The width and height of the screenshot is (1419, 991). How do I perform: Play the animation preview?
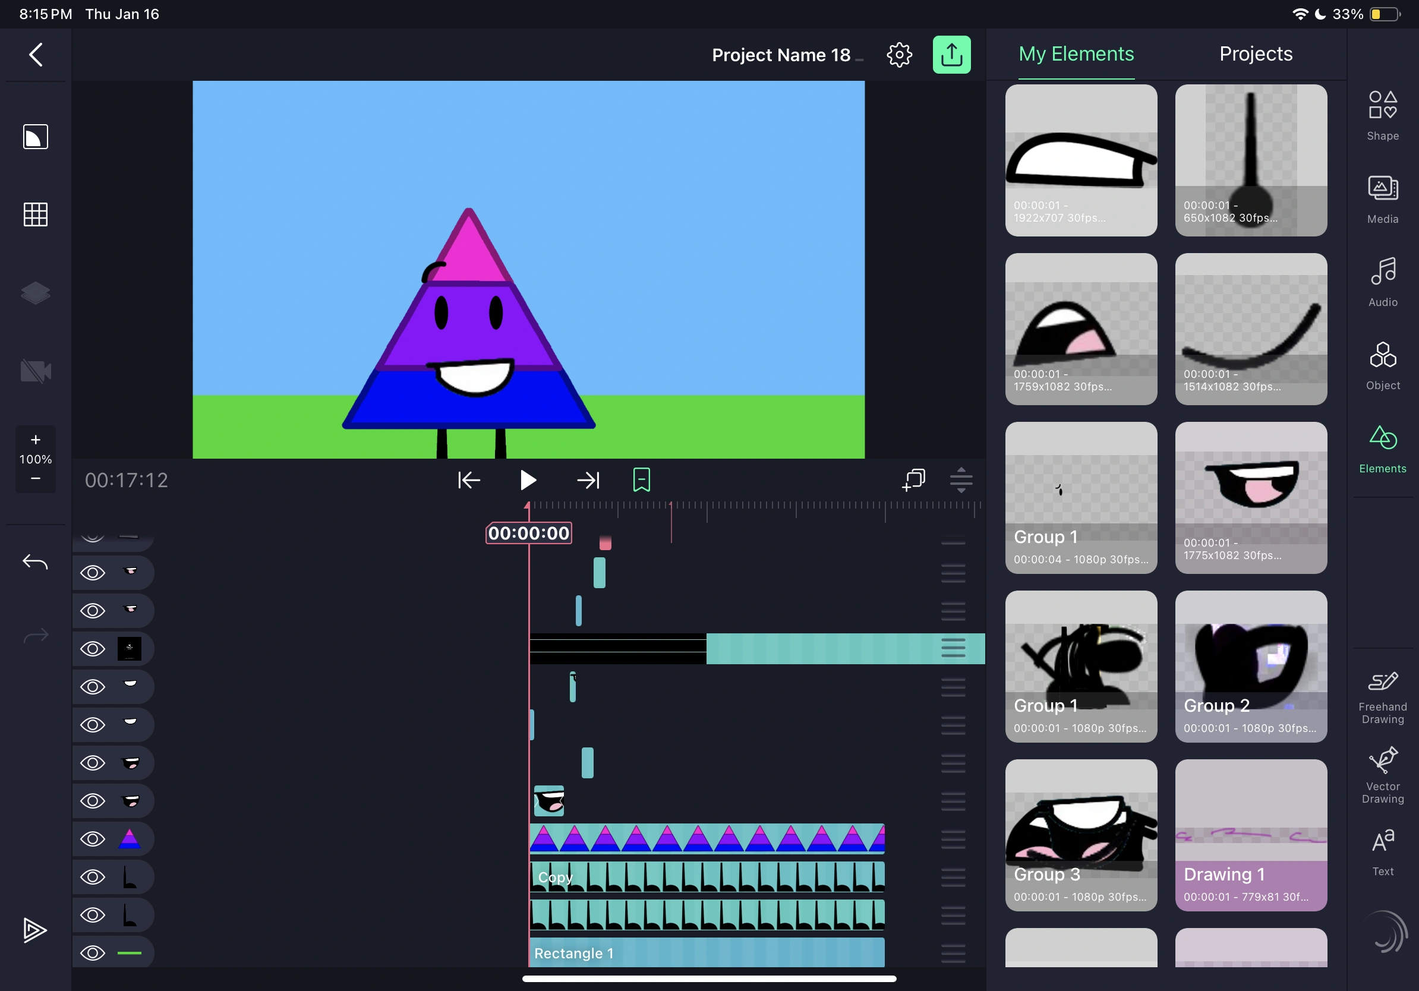pos(527,480)
